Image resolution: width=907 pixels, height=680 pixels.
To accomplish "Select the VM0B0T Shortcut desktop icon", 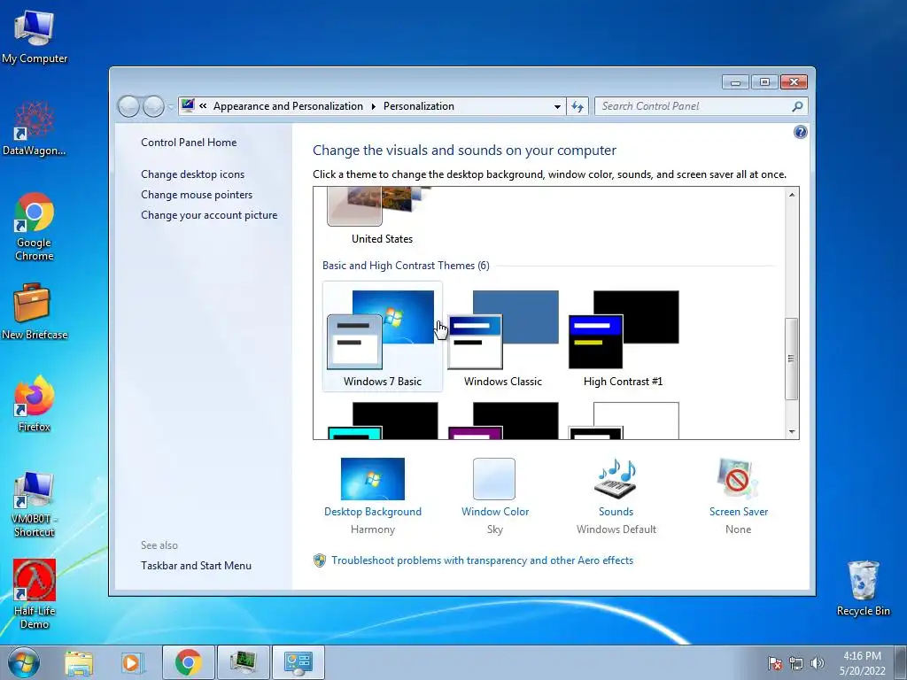I will click(35, 505).
